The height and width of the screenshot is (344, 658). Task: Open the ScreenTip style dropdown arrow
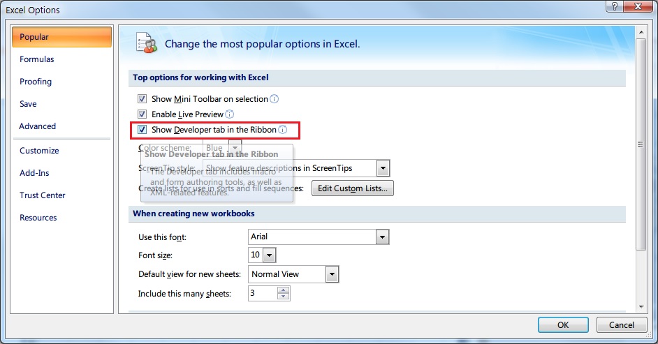click(383, 168)
